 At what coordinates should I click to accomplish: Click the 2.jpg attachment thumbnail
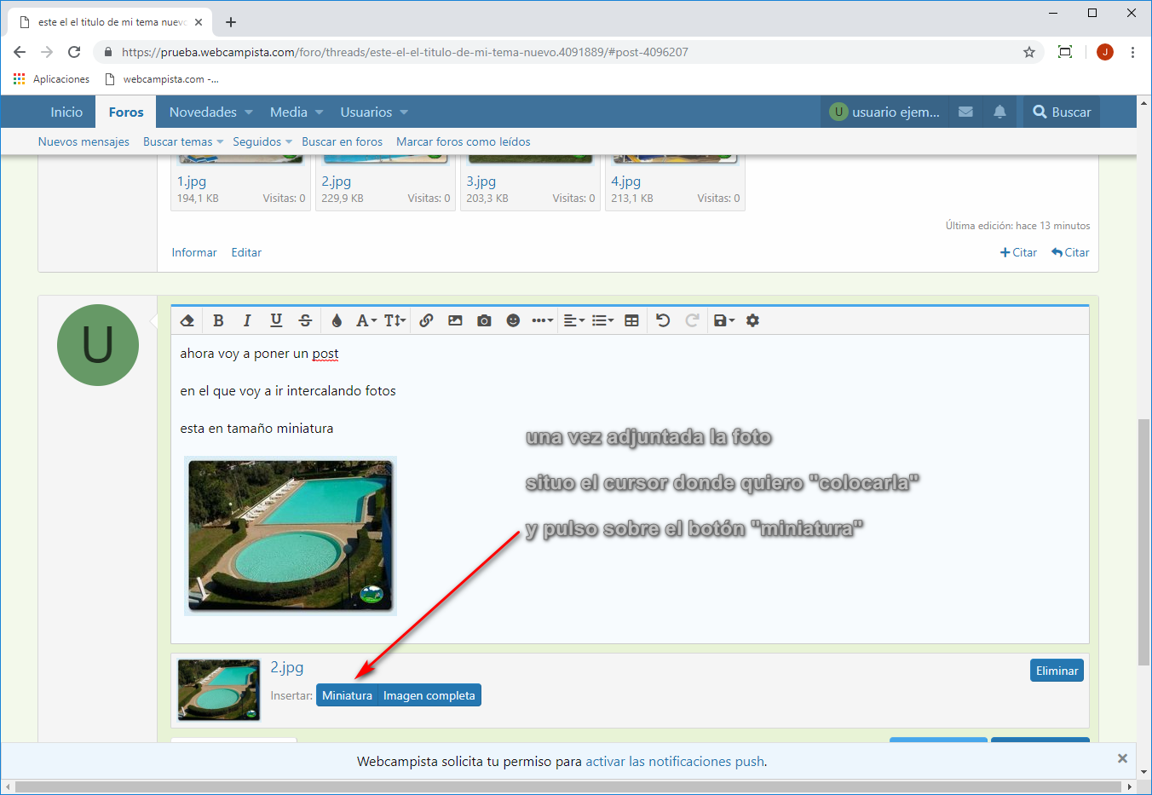[219, 689]
